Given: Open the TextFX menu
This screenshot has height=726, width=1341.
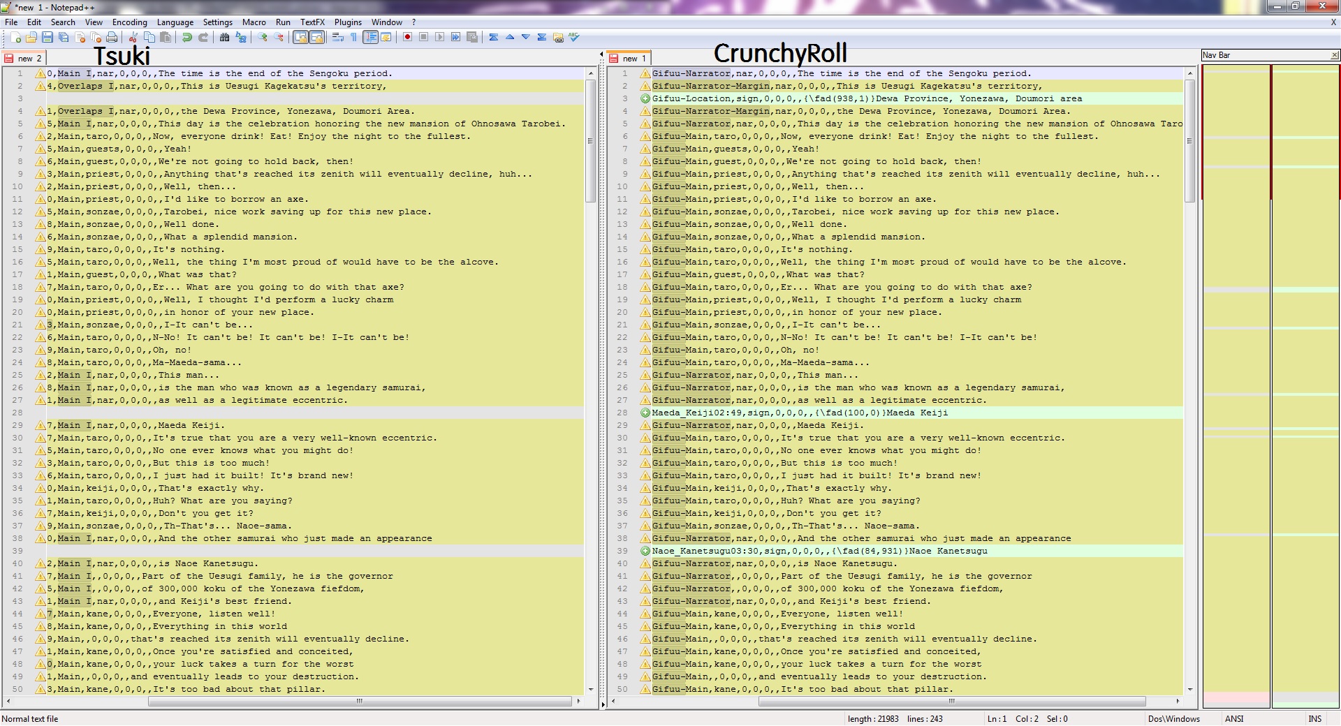Looking at the screenshot, I should tap(312, 22).
